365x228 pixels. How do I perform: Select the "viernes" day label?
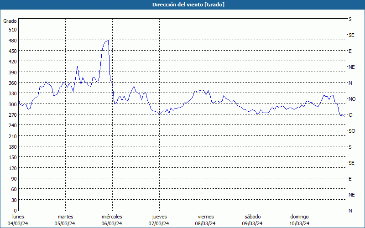(206, 217)
